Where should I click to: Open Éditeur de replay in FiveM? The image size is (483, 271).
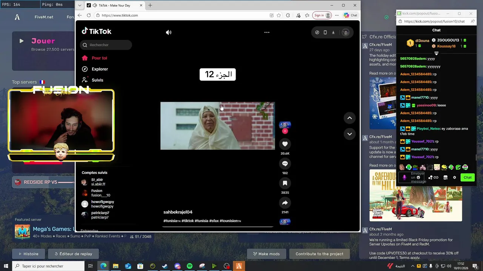pyautogui.click(x=73, y=254)
